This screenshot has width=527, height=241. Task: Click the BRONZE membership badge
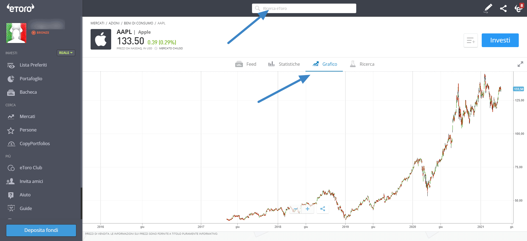tap(40, 33)
